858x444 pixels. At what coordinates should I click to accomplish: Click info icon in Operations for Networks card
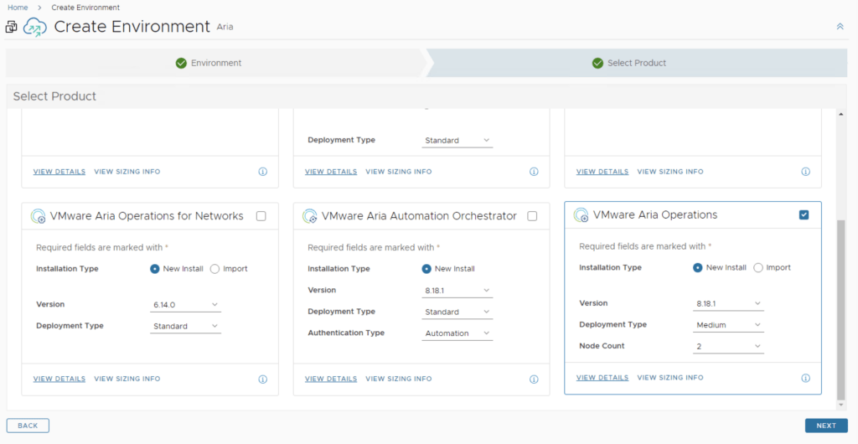click(262, 379)
